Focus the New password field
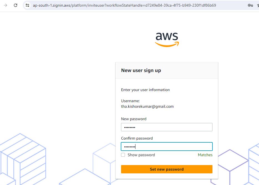The width and height of the screenshot is (259, 185). (166, 127)
